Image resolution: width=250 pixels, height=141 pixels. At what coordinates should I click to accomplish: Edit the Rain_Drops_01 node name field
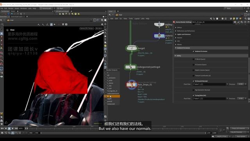tap(212, 22)
